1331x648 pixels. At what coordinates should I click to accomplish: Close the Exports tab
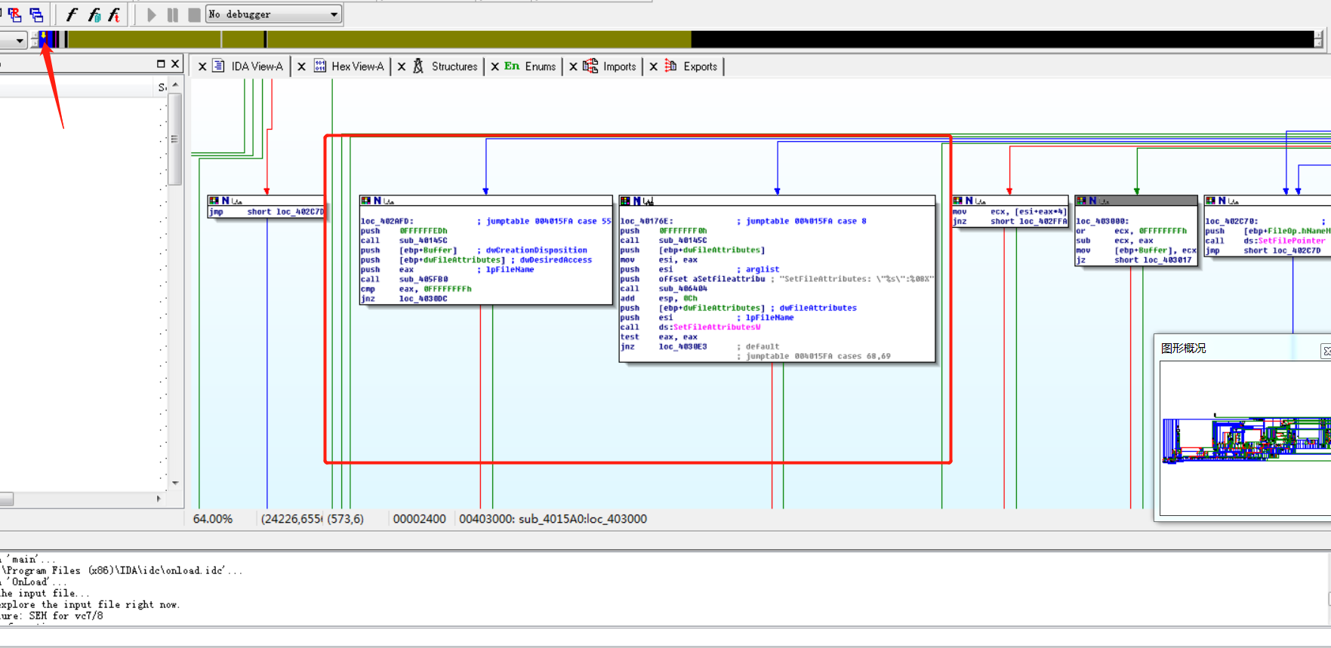point(654,66)
